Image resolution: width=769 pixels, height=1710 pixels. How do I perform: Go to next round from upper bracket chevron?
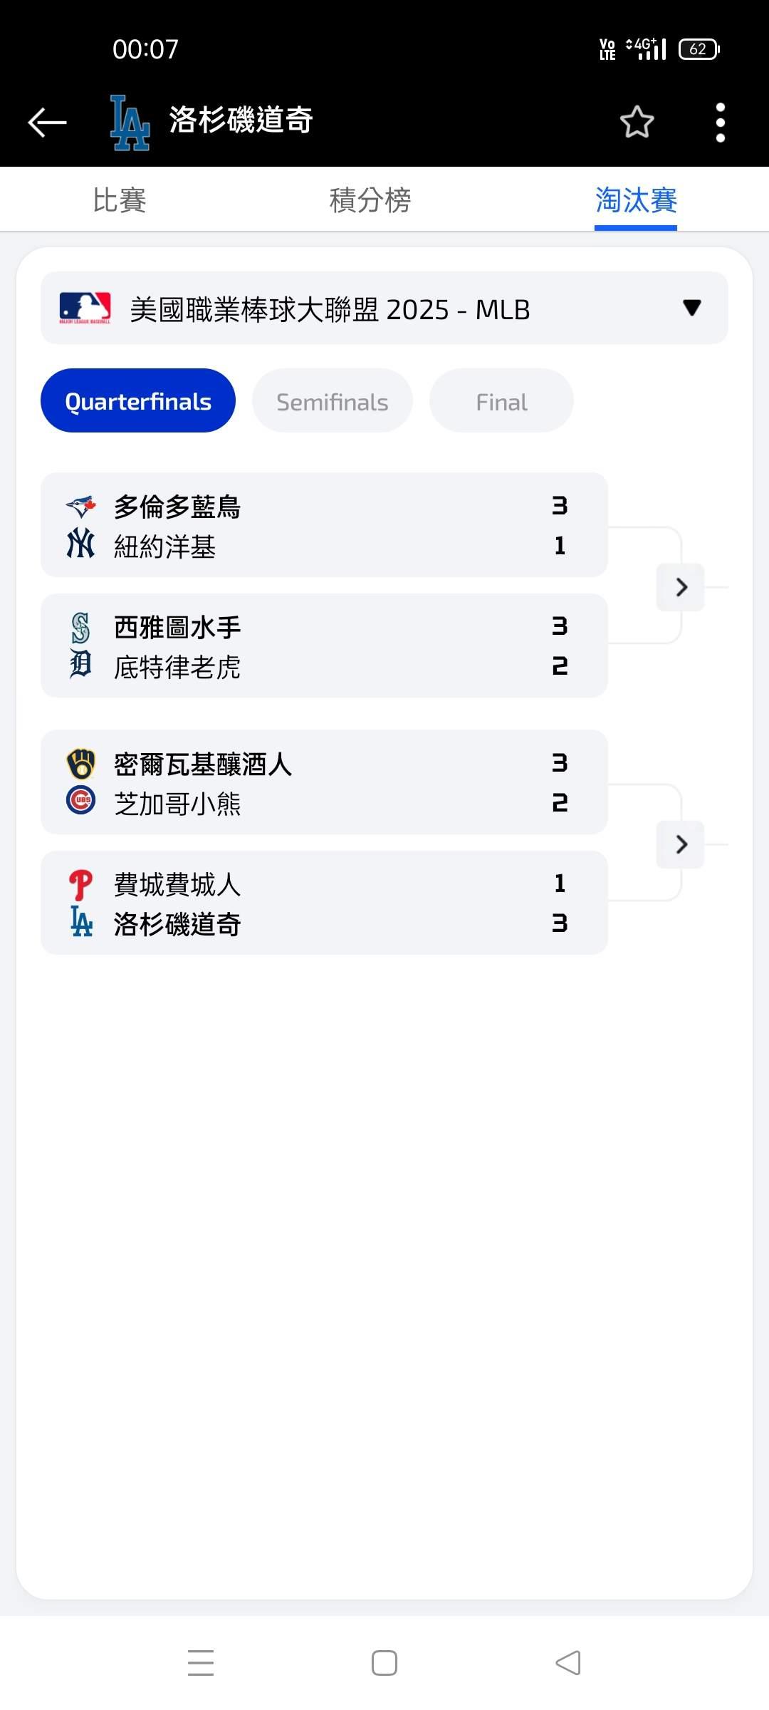tap(681, 587)
